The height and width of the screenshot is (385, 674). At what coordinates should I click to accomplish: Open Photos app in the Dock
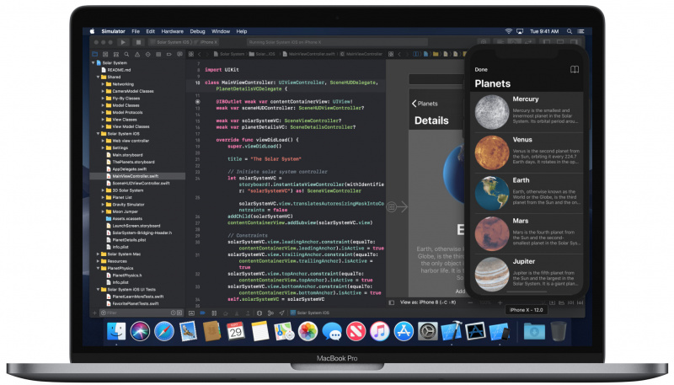308,331
